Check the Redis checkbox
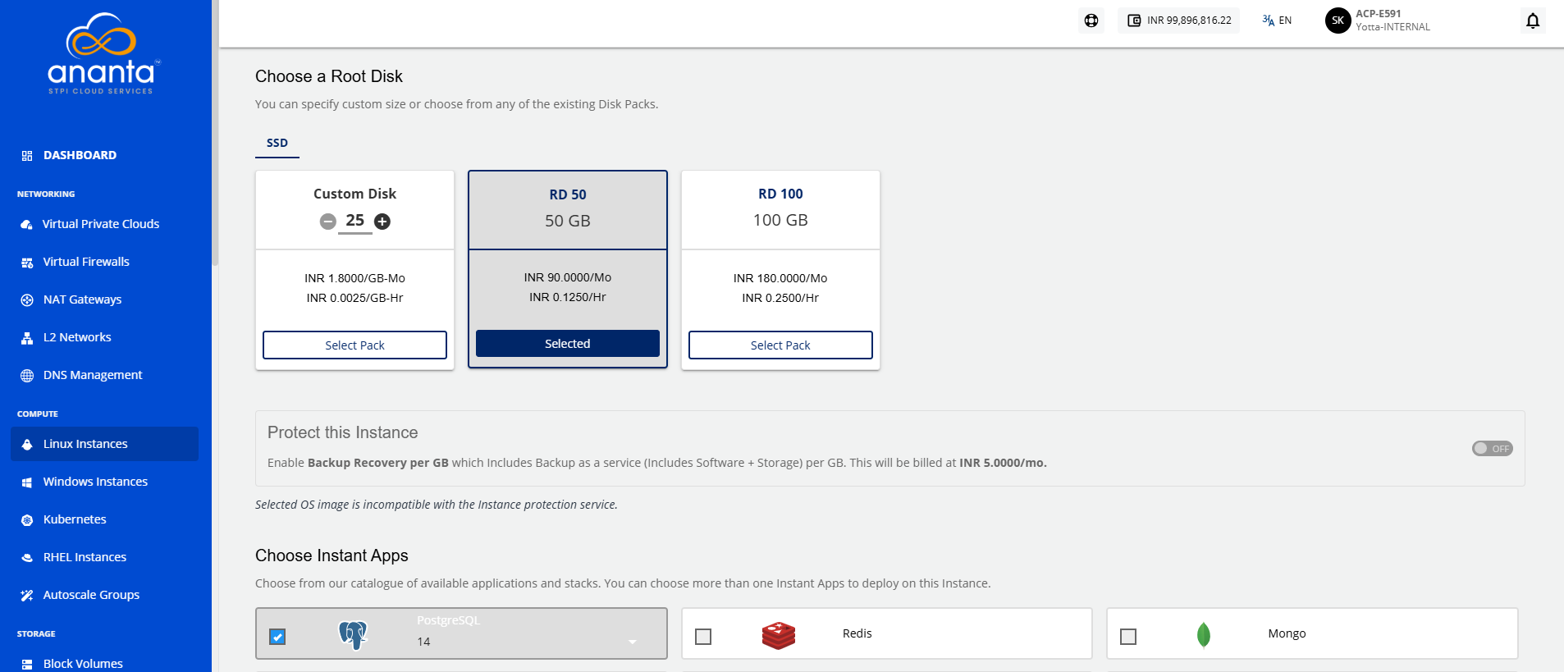The width and height of the screenshot is (1564, 672). click(703, 637)
